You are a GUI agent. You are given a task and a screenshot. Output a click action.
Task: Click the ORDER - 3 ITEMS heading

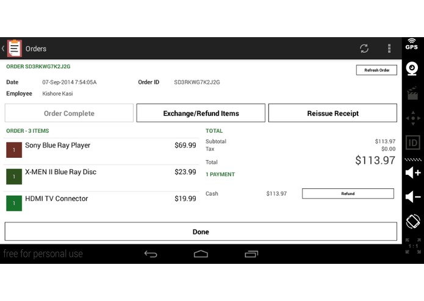click(x=27, y=131)
